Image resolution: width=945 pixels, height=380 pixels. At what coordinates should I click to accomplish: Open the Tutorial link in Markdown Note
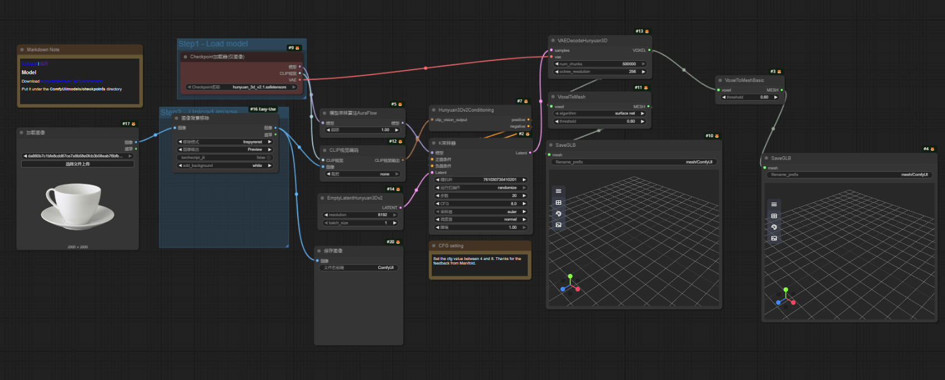(x=29, y=64)
